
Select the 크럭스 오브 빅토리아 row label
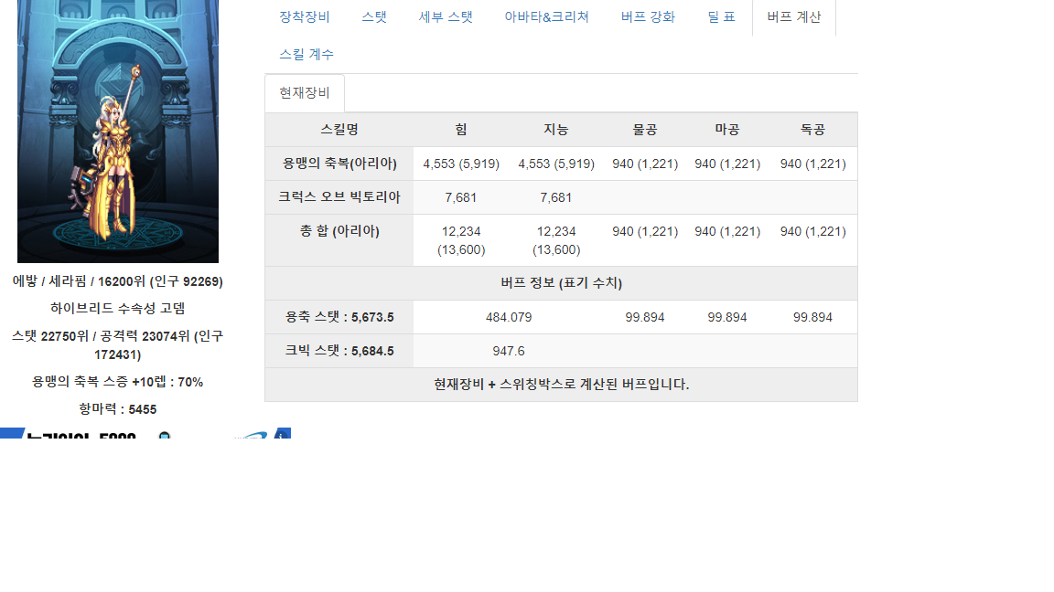click(339, 197)
